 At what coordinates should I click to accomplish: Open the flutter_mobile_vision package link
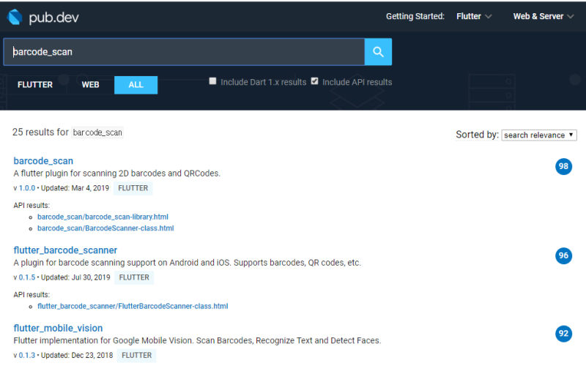pyautogui.click(x=58, y=328)
